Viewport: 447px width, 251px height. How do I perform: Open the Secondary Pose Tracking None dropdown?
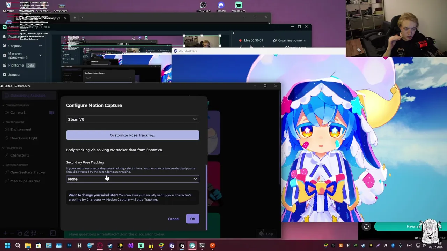point(132,179)
